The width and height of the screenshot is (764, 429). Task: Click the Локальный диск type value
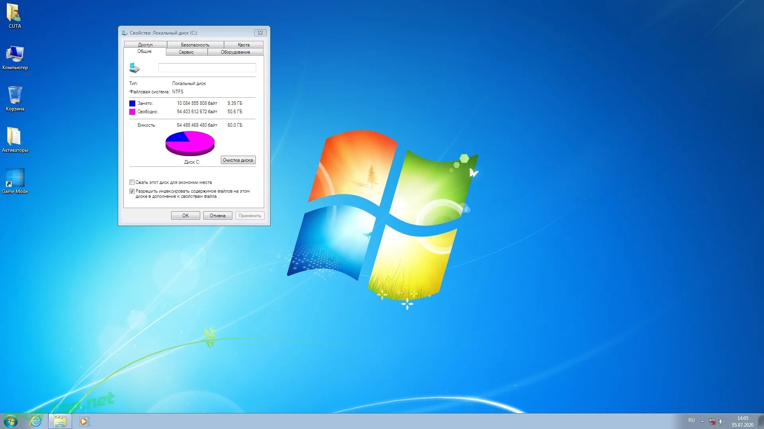[189, 83]
